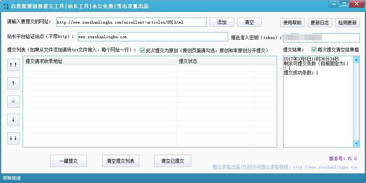
Task: Open 使用帮助
Action: (292, 23)
